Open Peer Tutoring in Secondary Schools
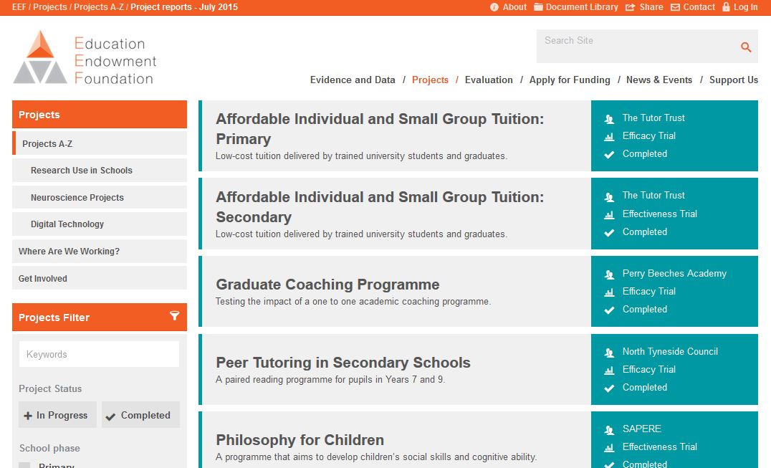 coord(343,363)
